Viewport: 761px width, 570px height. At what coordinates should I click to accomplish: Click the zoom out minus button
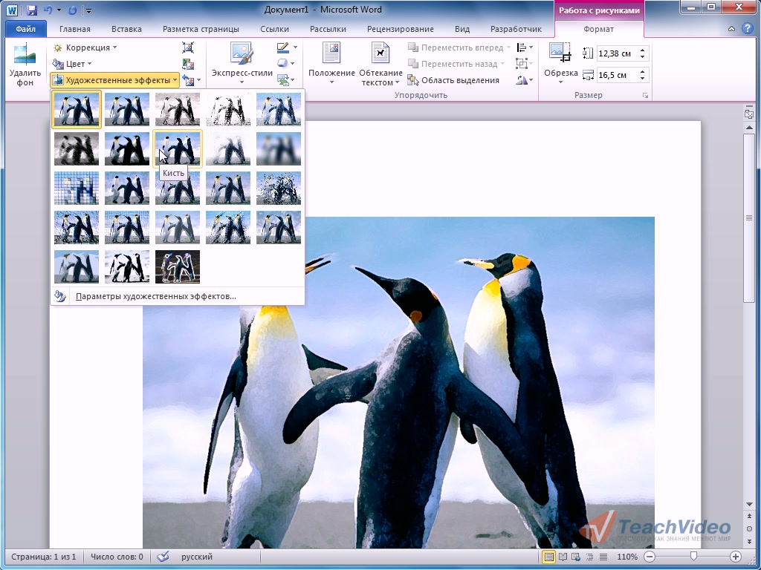pos(650,557)
